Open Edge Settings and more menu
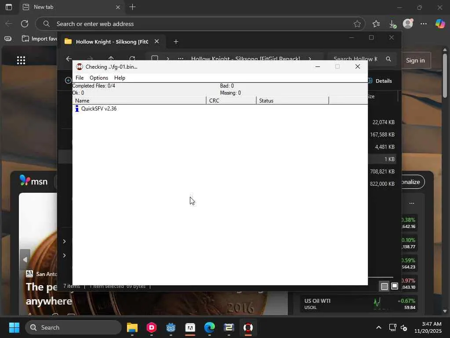The image size is (450, 338). point(424,24)
